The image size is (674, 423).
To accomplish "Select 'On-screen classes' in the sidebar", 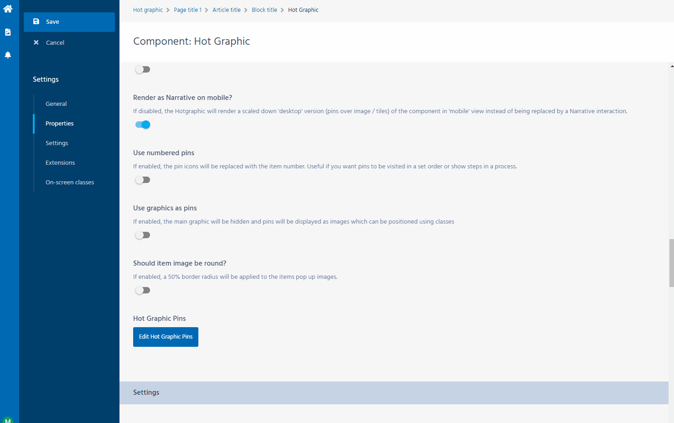I will click(x=69, y=182).
